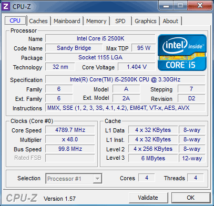Click the Intel Core i5 logo badge

[x=182, y=53]
